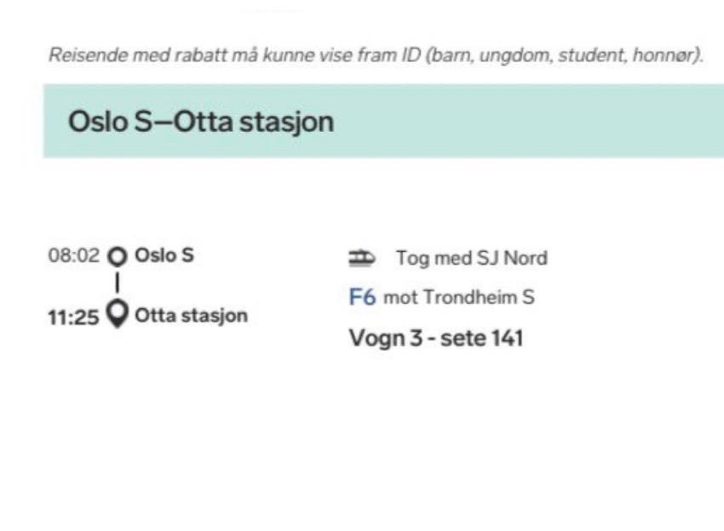Click 'mot Trondheim S' direction text
The image size is (724, 531).
[458, 298]
